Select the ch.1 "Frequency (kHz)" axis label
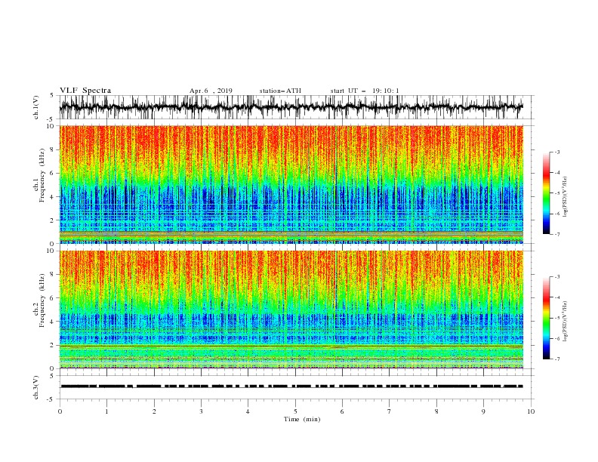This screenshot has height=462, width=598. pos(42,176)
